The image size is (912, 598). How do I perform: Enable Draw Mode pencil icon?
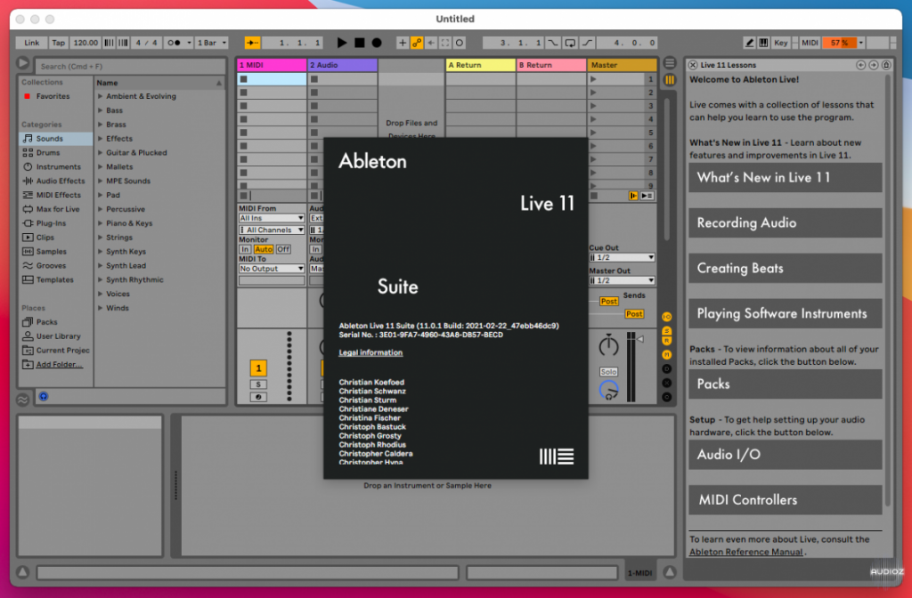click(x=750, y=43)
